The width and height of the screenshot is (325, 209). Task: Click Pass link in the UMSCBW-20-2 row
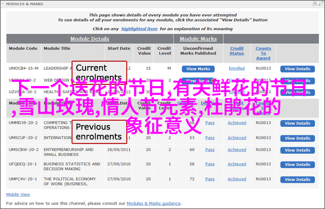210,150
